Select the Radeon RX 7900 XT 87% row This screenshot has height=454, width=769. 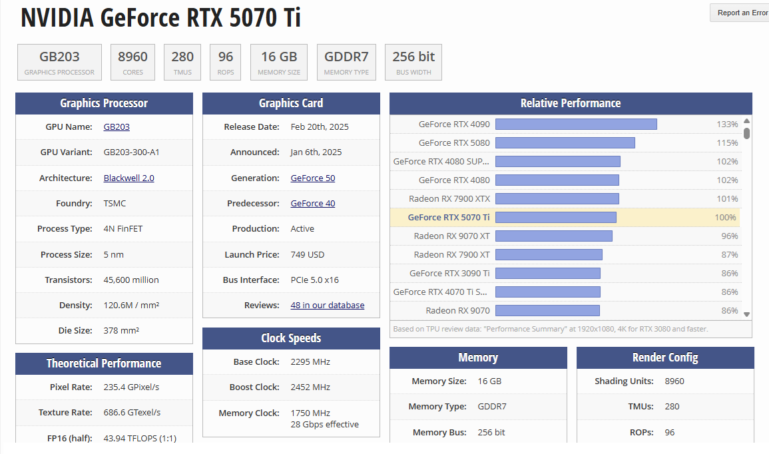pyautogui.click(x=565, y=254)
